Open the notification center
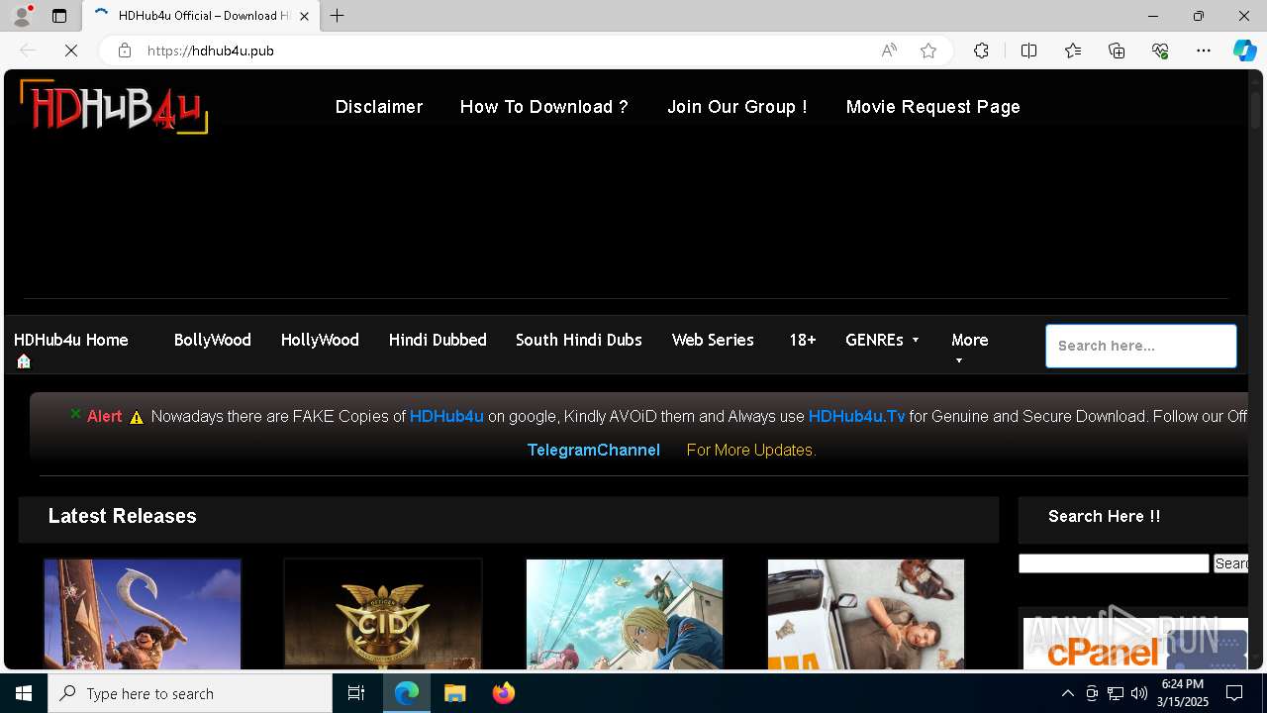This screenshot has width=1267, height=713. [x=1234, y=693]
